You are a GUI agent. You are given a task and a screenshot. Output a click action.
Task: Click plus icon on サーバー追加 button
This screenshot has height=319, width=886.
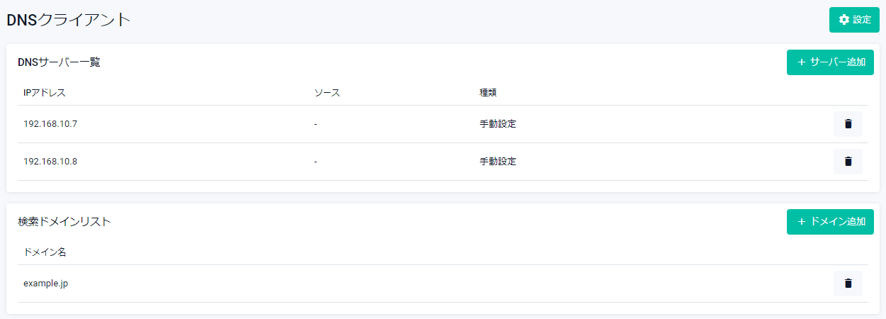[x=802, y=62]
